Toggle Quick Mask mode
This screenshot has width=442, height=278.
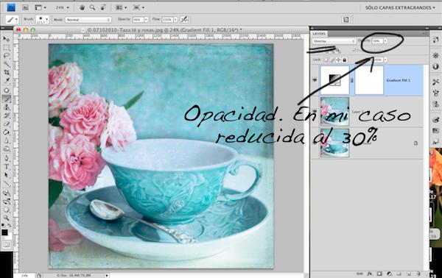[6, 245]
